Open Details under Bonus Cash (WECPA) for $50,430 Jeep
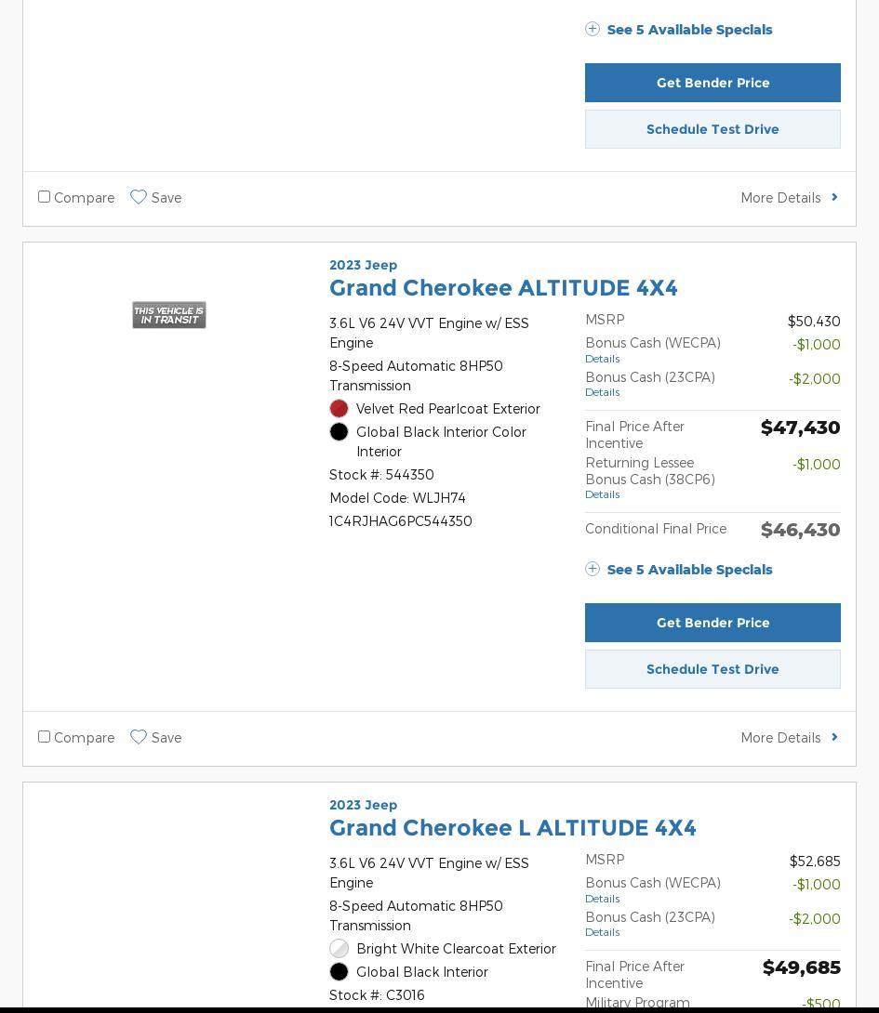This screenshot has width=879, height=1013. click(602, 359)
